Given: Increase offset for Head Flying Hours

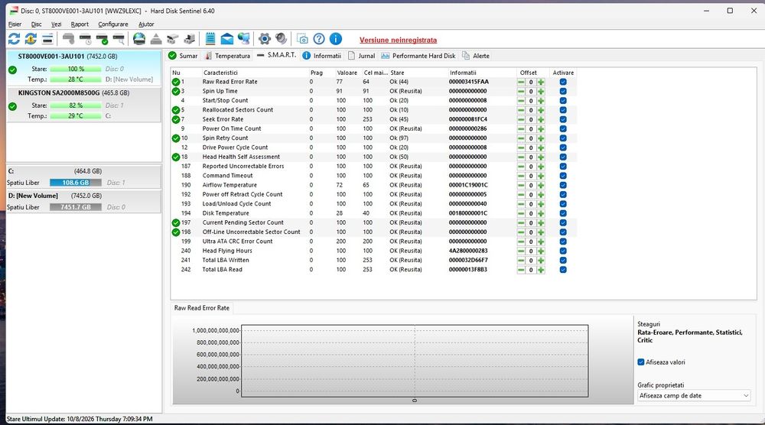Looking at the screenshot, I should 541,251.
